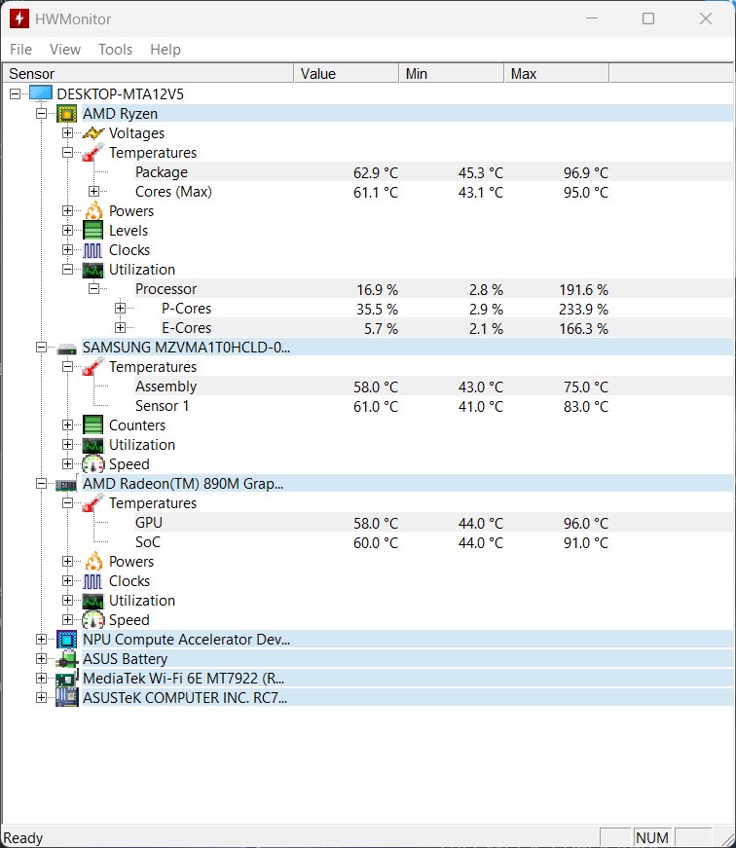Click the green Levels icon
The width and height of the screenshot is (736, 848).
(x=93, y=231)
